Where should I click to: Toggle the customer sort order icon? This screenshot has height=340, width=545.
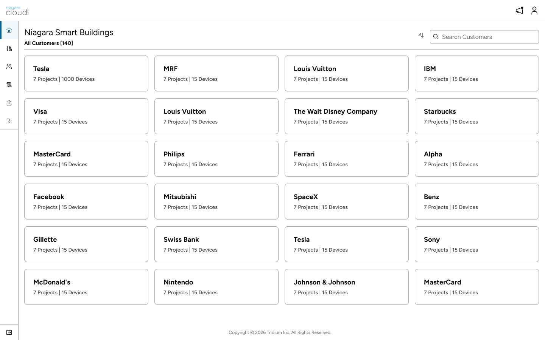click(x=421, y=35)
